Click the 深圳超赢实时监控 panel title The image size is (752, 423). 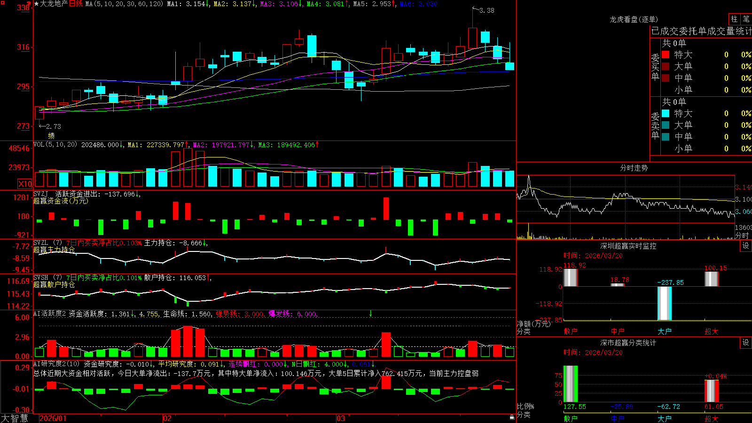tap(628, 246)
